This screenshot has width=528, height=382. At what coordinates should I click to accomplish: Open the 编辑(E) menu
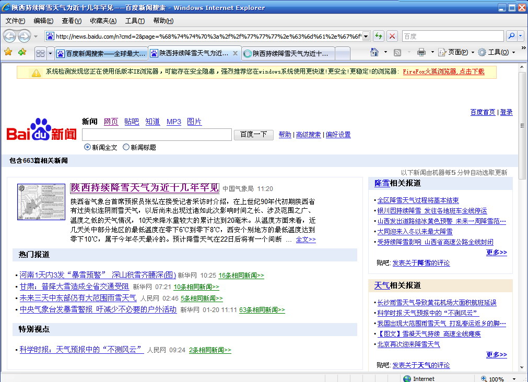(x=43, y=21)
